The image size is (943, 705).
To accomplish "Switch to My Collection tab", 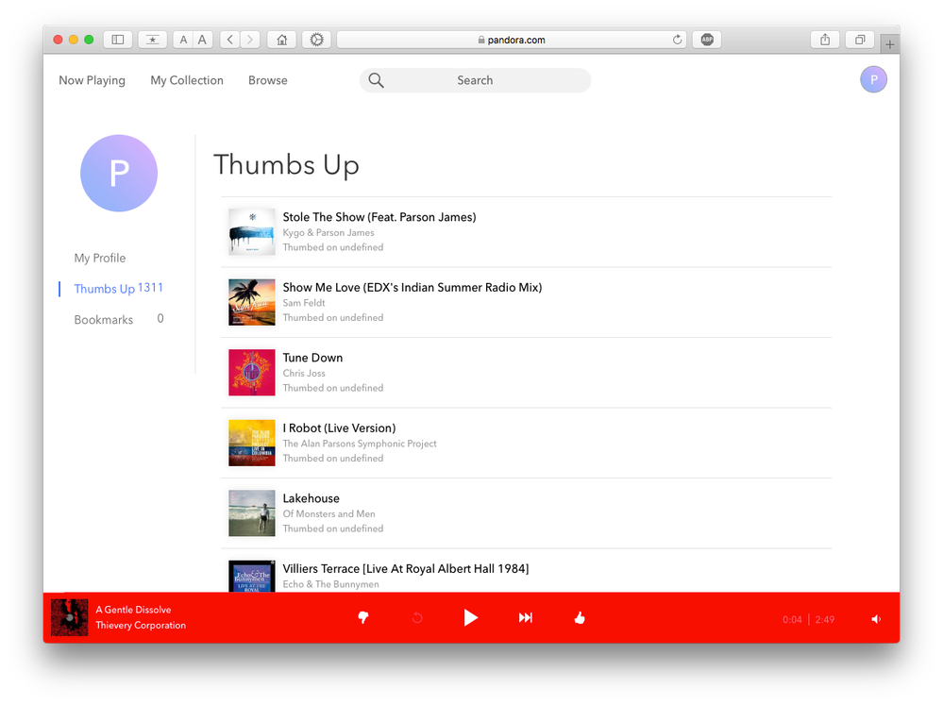I will click(187, 80).
